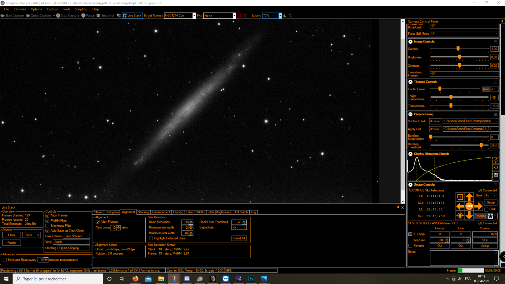Click the up slew arrow in Scope Controls
Screen dimensions: 505x284
click(469, 197)
